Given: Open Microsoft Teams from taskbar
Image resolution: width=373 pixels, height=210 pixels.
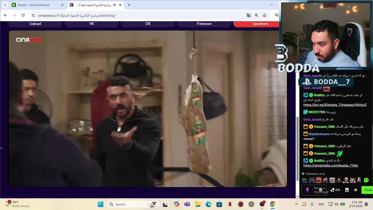Looking at the screenshot, I should click(x=187, y=204).
